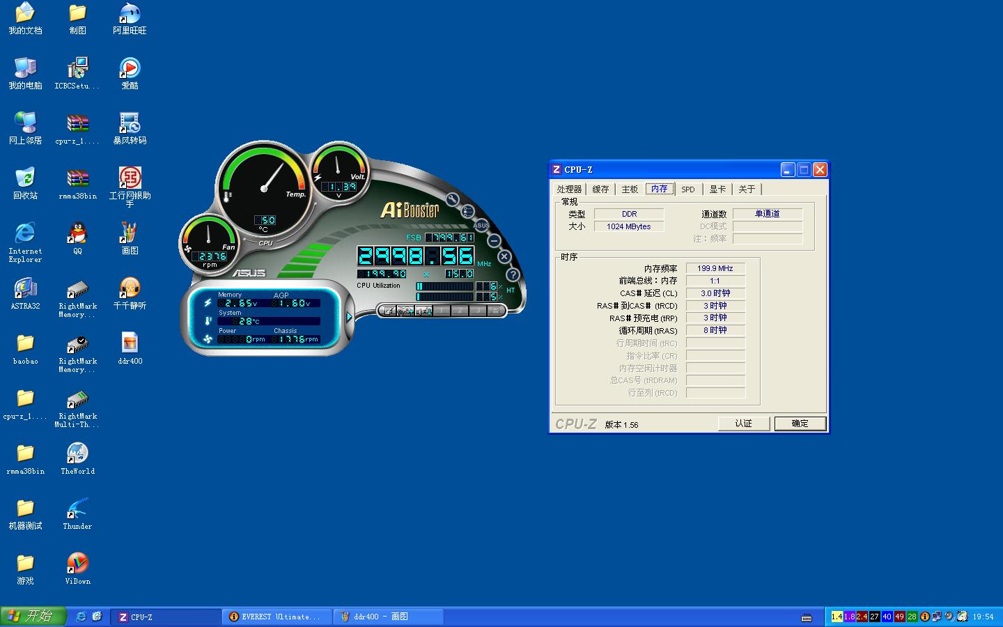Launch 暴风转码 desktop shortcut
The image size is (1003, 627).
tap(130, 129)
